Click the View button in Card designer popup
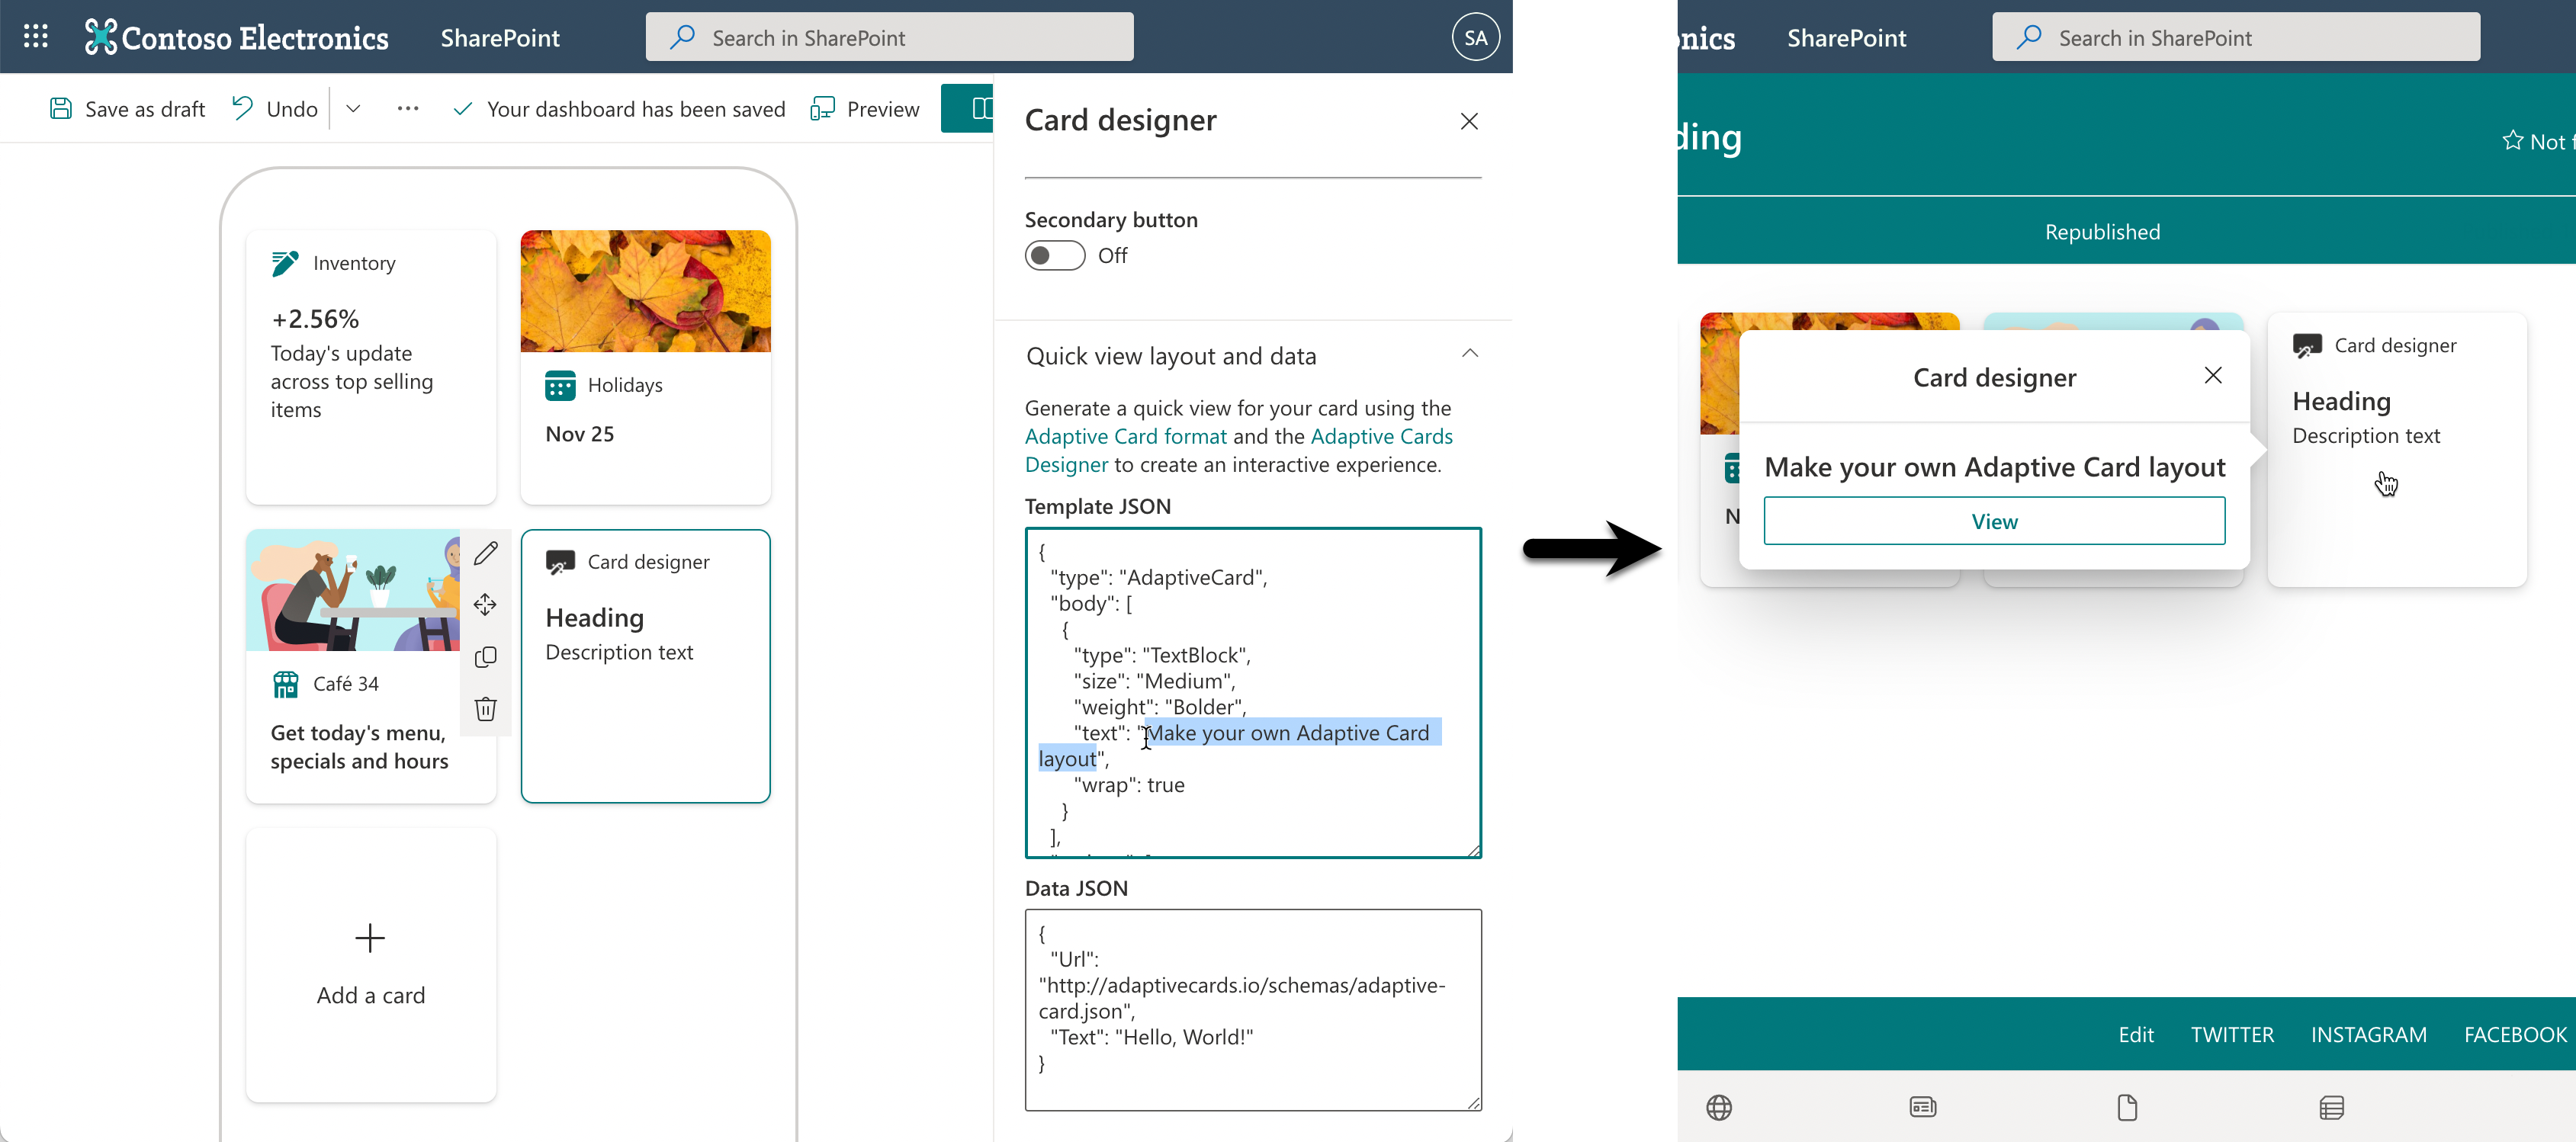Image resolution: width=2576 pixels, height=1142 pixels. (1994, 520)
